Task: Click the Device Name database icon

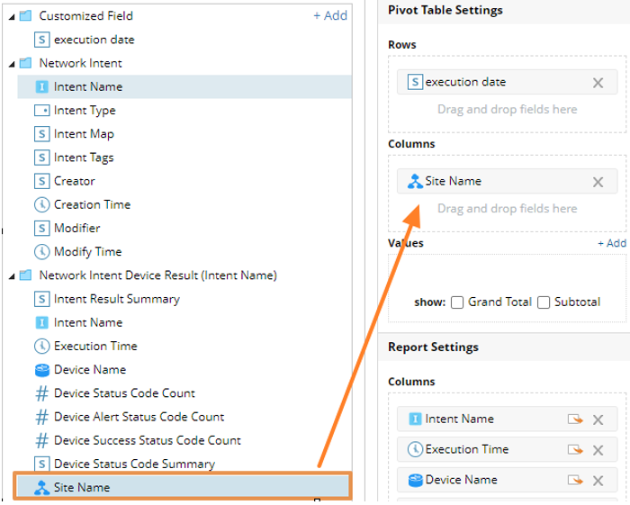Action: 41,370
